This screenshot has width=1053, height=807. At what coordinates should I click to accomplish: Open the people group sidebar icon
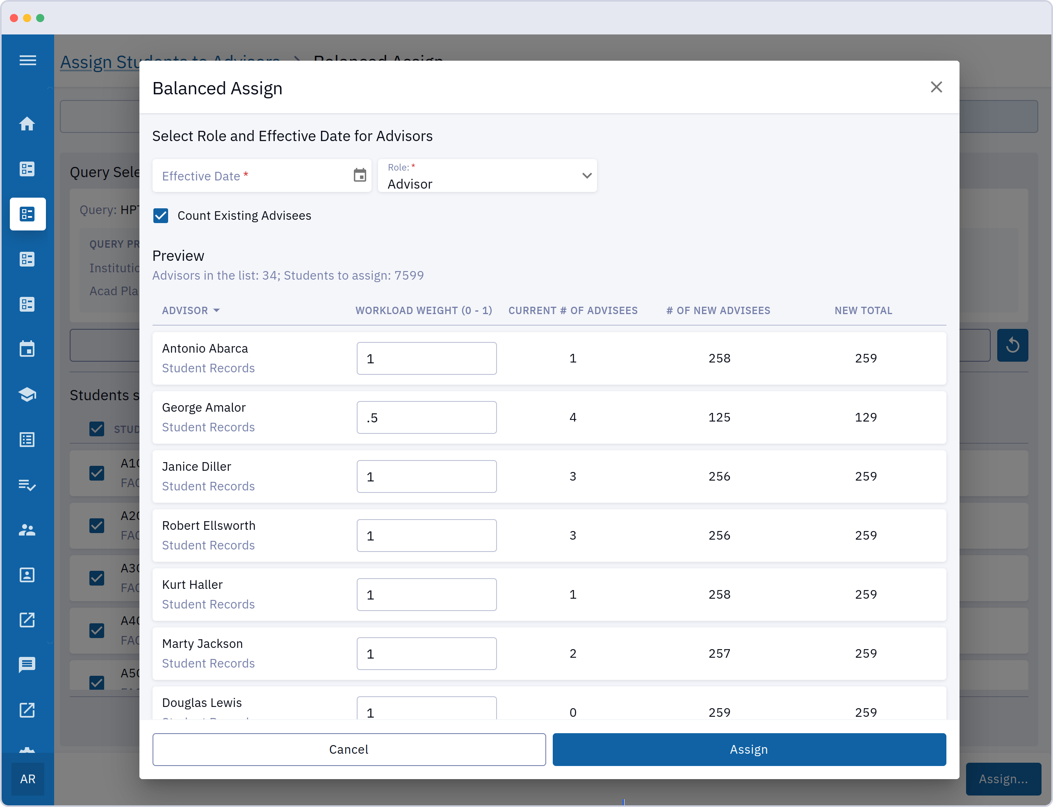[27, 530]
